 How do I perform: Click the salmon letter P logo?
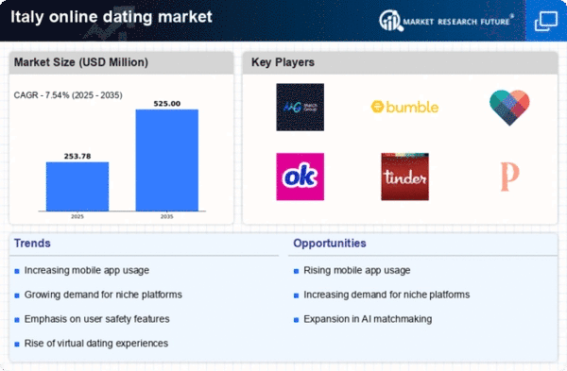[510, 177]
